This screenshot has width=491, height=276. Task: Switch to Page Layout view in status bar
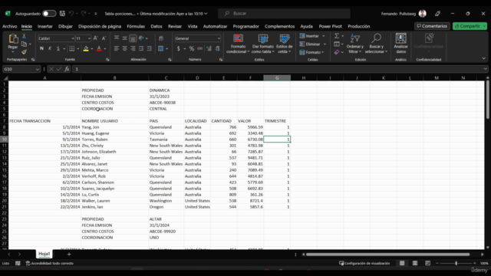tap(415, 263)
